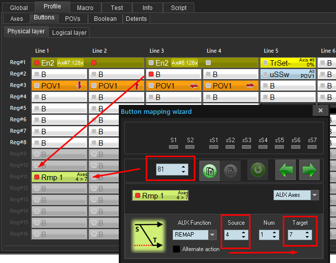
Task: Select En2 Ax#8:128x encoder cell
Action: (x=202, y=63)
